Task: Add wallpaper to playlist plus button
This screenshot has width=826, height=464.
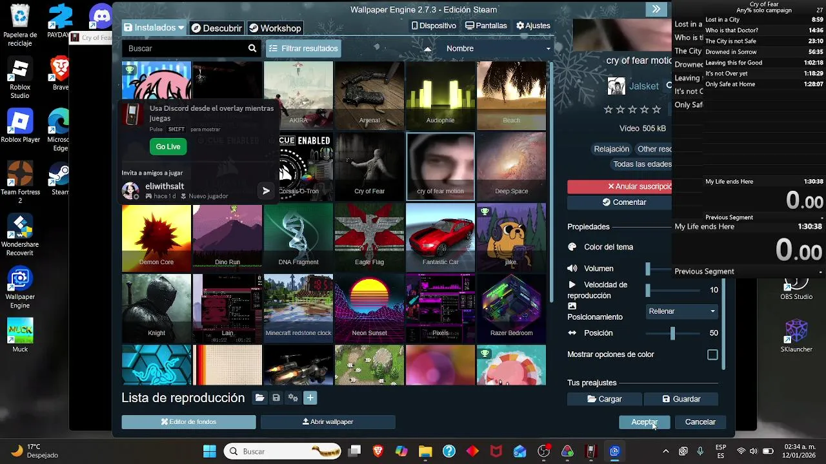Action: (310, 398)
